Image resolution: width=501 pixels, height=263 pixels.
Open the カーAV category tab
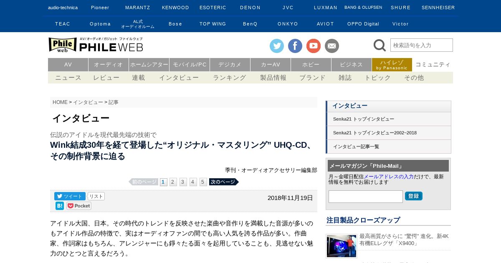(271, 65)
